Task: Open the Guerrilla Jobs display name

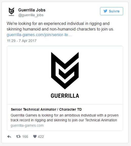Action: [x=32, y=10]
